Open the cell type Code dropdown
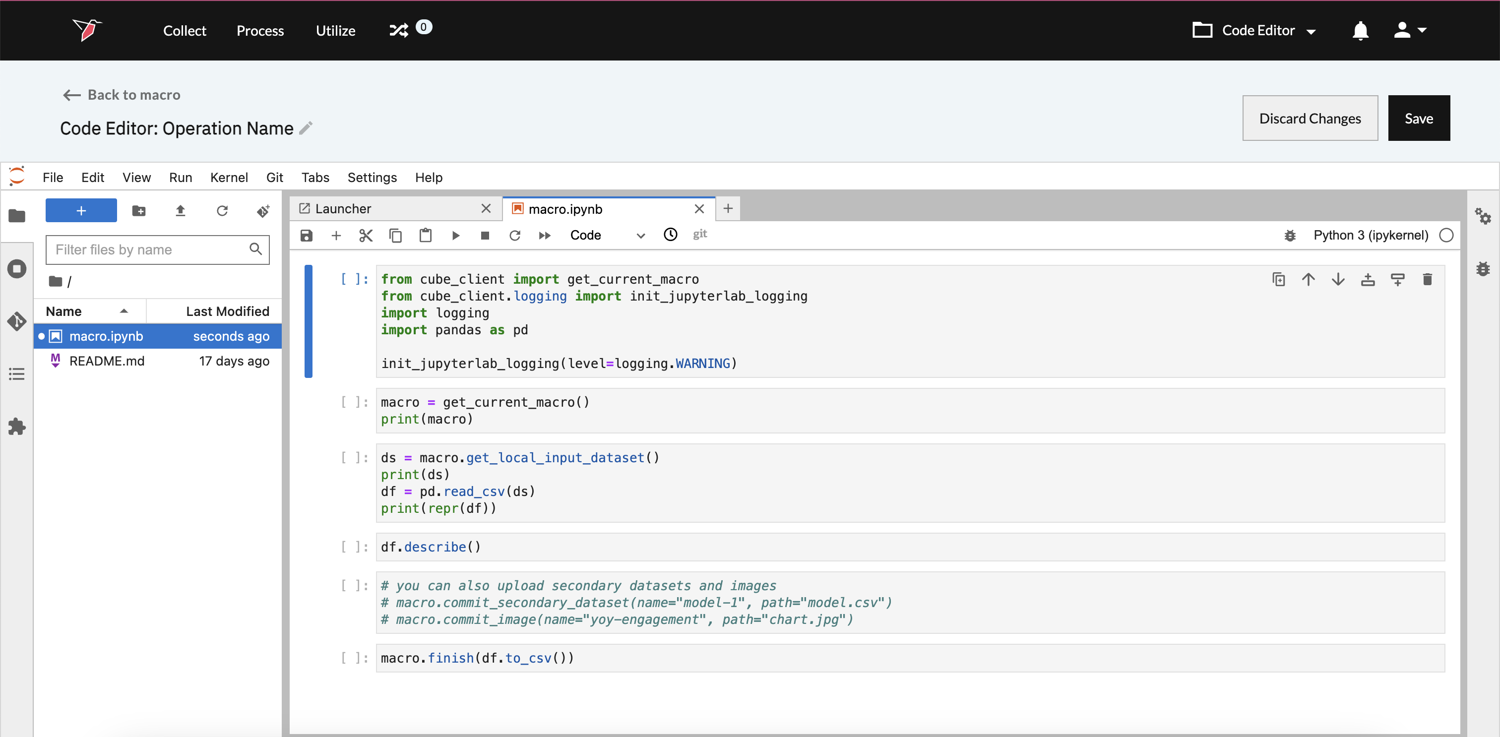The width and height of the screenshot is (1500, 737). 607,235
